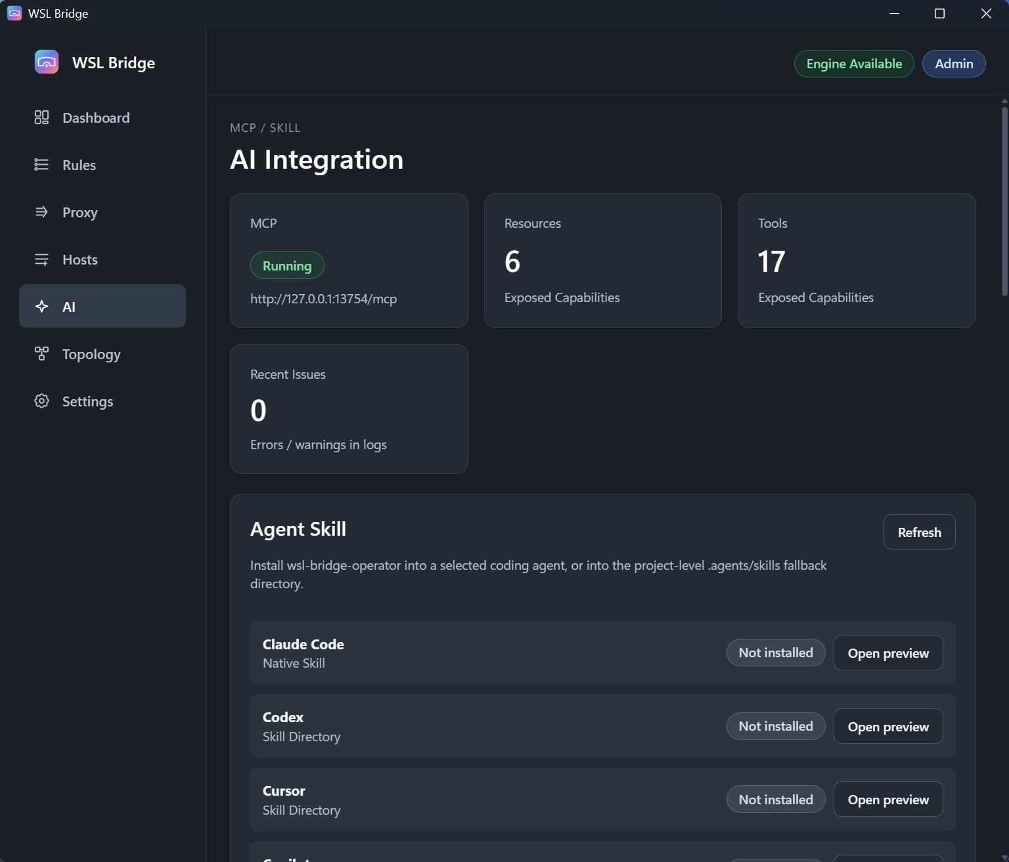
Task: Click Not installed badge for Claude Code
Action: [x=776, y=653]
